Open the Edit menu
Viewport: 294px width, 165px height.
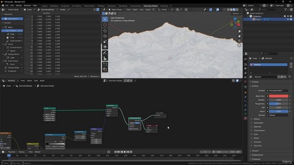point(12,5)
